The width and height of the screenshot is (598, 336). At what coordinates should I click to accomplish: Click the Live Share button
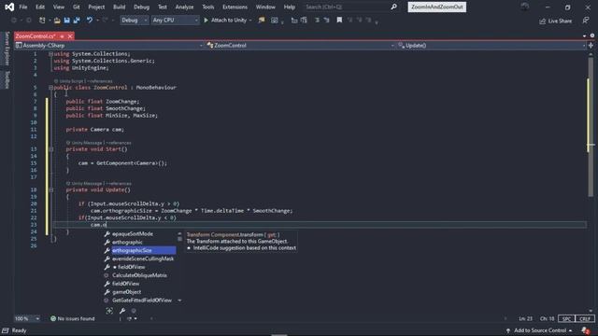[556, 21]
